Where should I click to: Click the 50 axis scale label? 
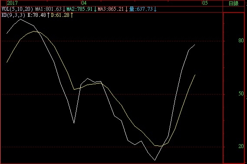click(241, 94)
